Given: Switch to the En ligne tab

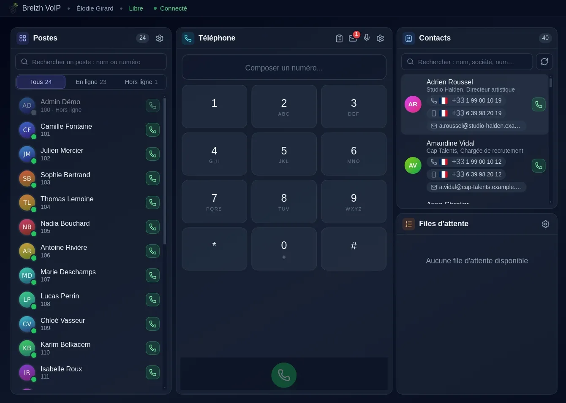Looking at the screenshot, I should (x=91, y=82).
